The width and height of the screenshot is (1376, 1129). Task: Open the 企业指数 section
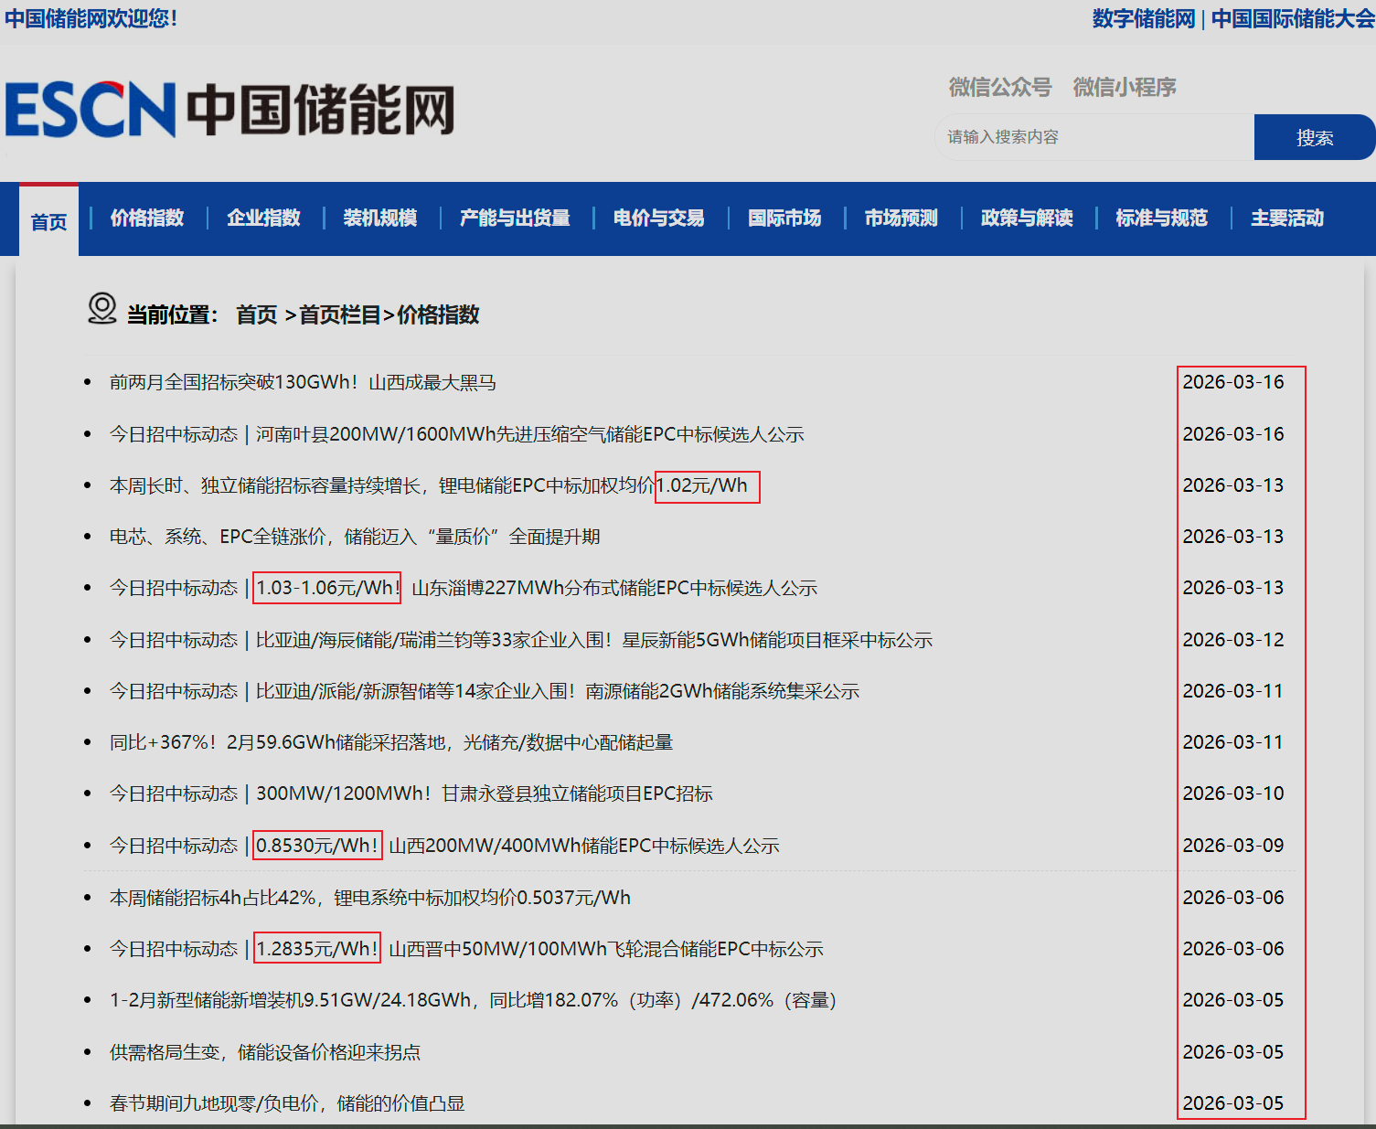[263, 218]
